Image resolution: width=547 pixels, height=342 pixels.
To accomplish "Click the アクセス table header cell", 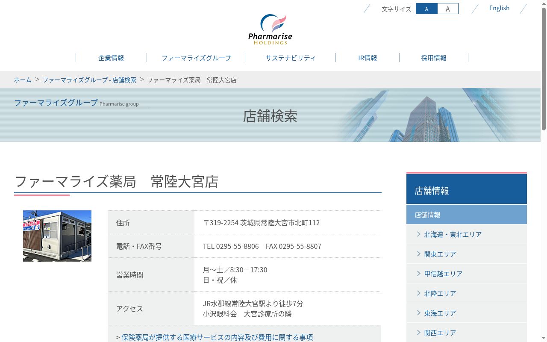I will [151, 308].
